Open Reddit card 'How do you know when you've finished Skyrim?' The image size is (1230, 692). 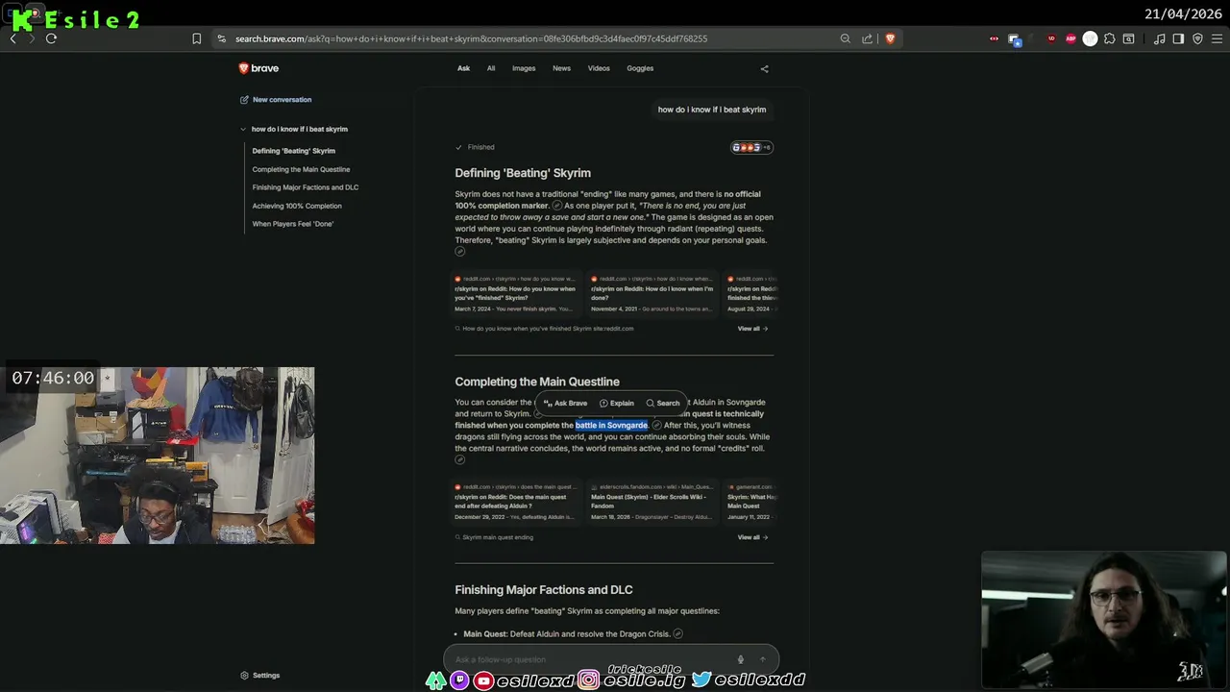pyautogui.click(x=515, y=293)
